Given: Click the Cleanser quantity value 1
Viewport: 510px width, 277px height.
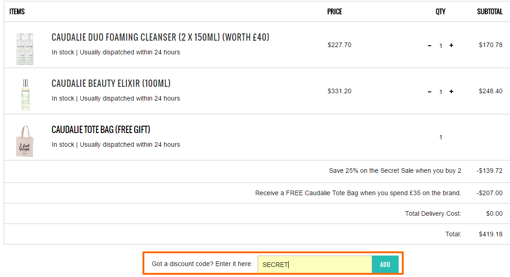Looking at the screenshot, I should 441,46.
